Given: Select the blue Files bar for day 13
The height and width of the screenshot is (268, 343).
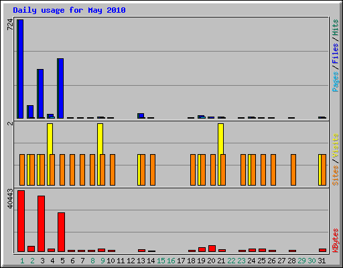Looking at the screenshot, I should (141, 116).
